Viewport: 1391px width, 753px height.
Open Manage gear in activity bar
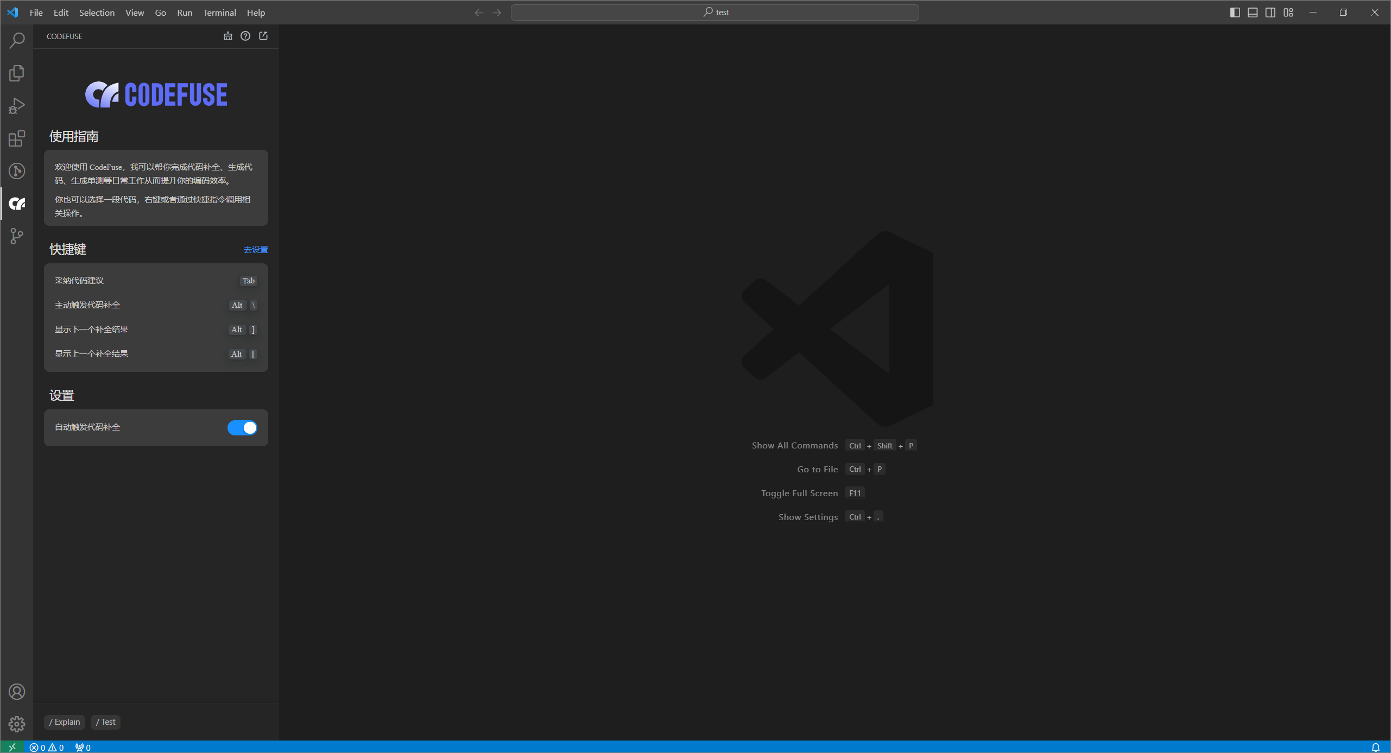pos(17,724)
